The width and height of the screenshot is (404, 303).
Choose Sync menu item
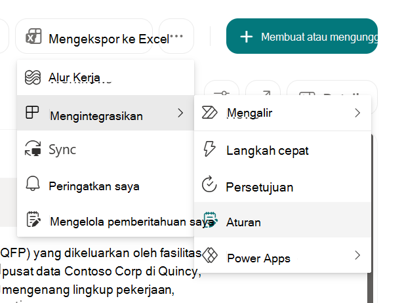click(106, 149)
